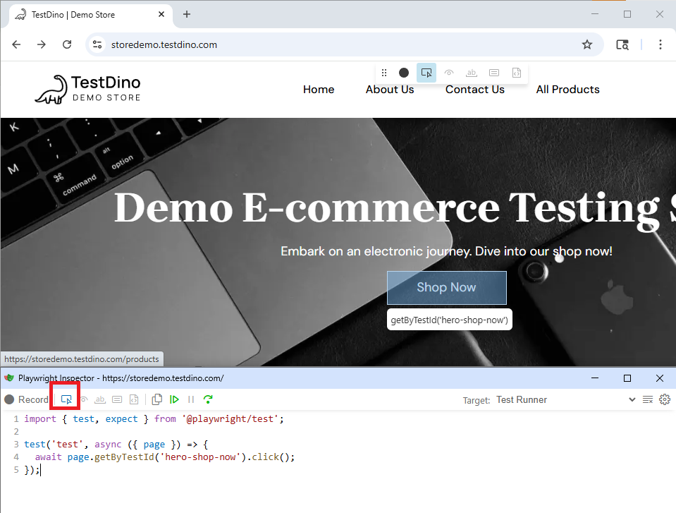
Task: Click the copy code icon in Inspector
Action: (x=157, y=399)
